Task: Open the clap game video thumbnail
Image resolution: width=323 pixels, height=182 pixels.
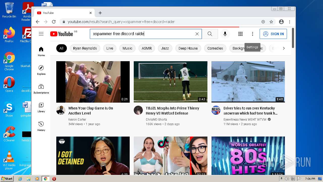Action: point(93,82)
